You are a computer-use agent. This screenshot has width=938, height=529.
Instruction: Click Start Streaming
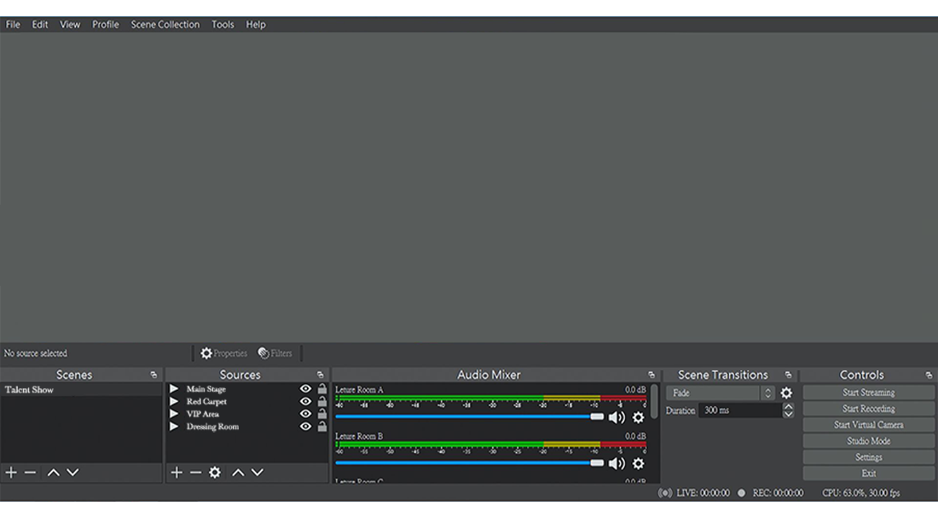pos(869,392)
